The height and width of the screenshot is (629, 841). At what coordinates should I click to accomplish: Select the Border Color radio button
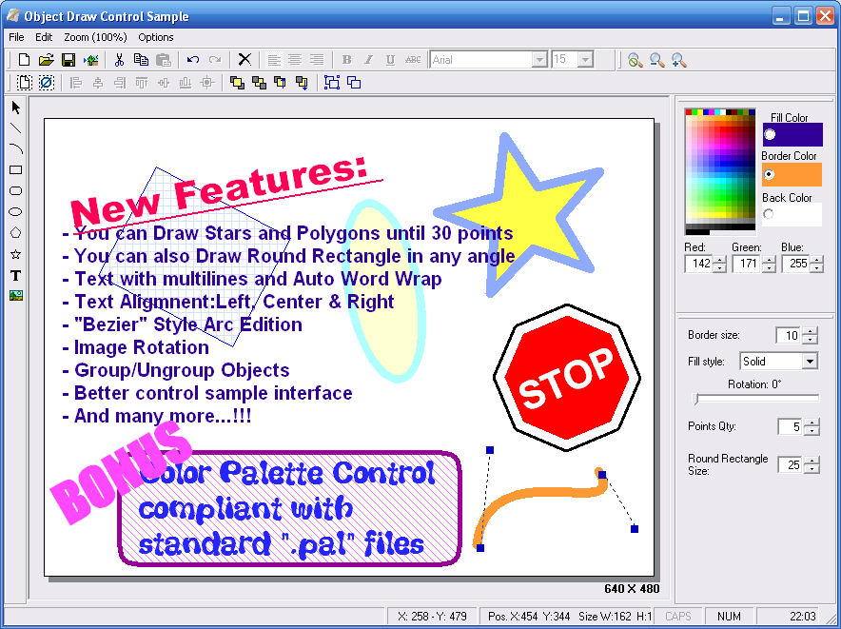coord(770,174)
